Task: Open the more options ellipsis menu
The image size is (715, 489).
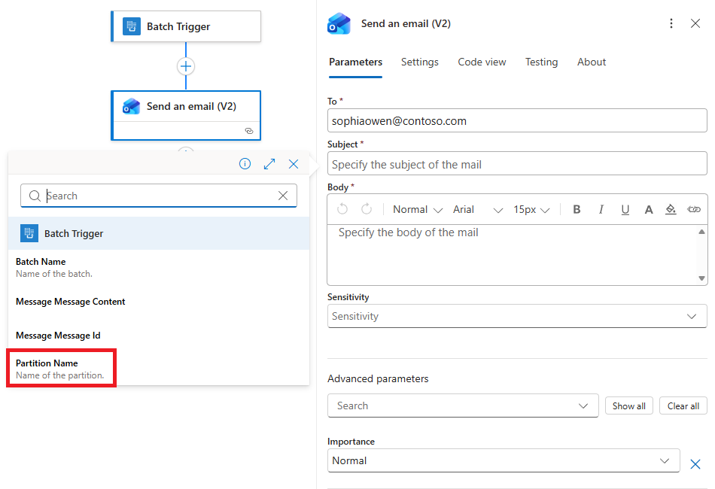Action: pos(671,23)
